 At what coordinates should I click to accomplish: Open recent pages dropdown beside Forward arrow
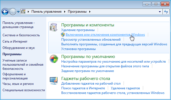pos(18,12)
